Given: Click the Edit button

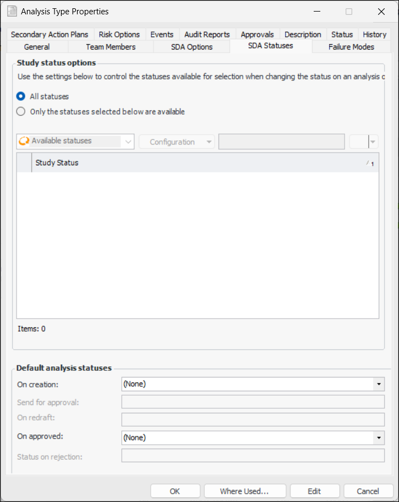Looking at the screenshot, I should (314, 491).
